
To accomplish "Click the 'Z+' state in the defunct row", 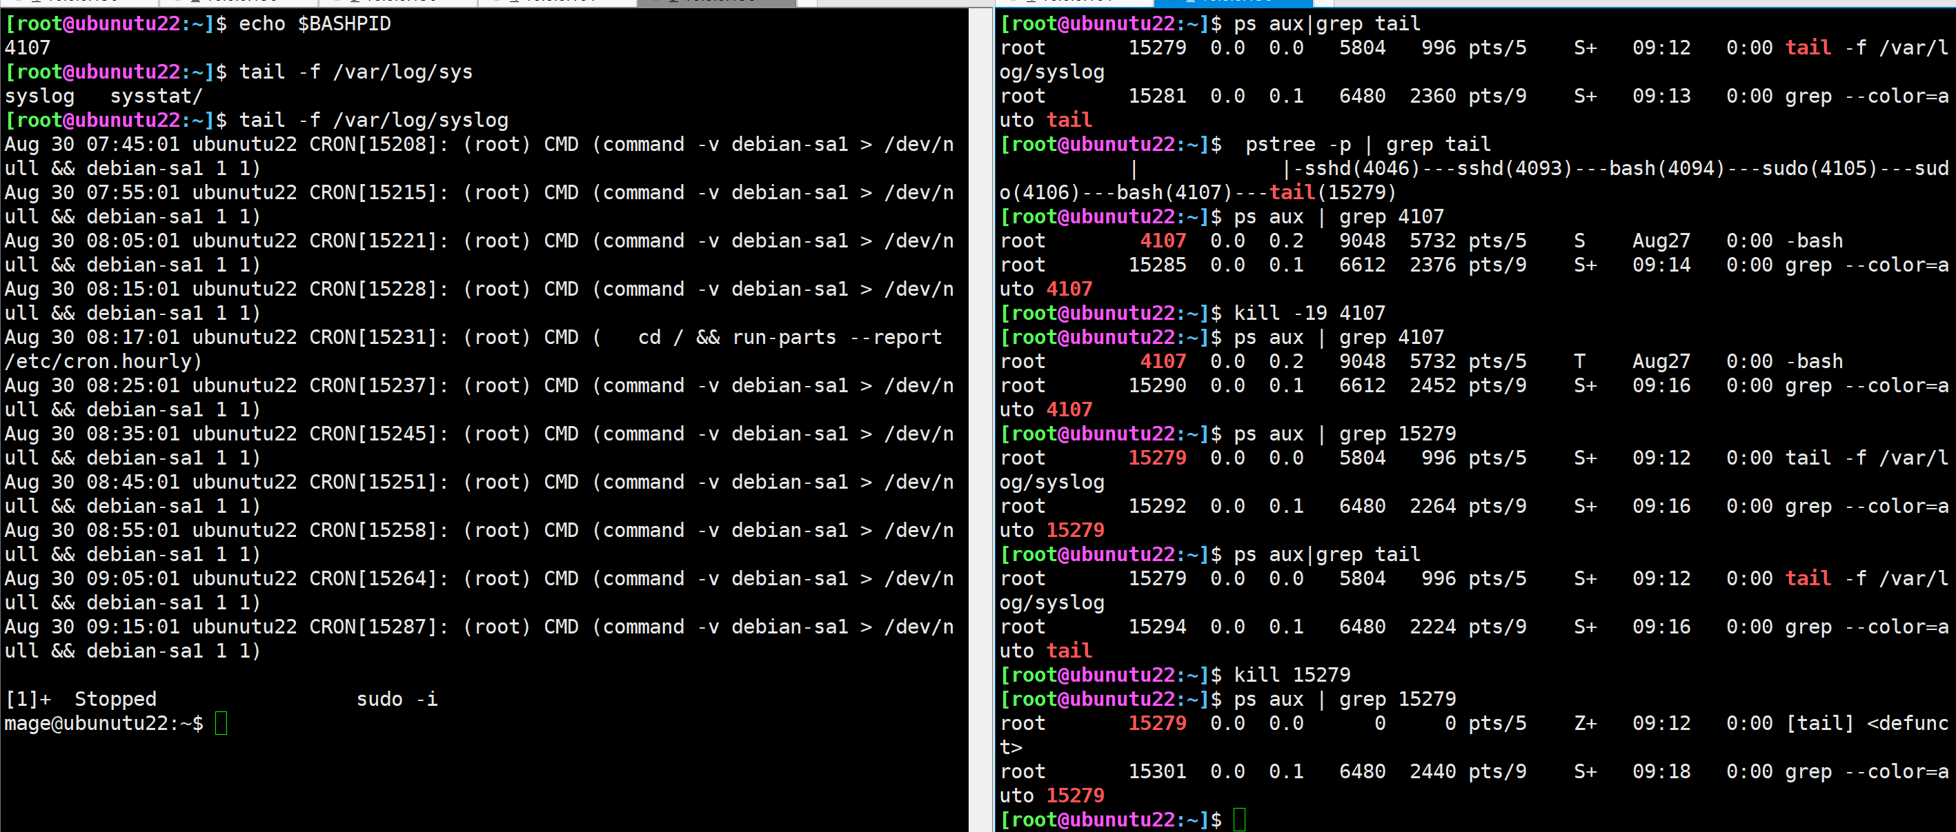I will [x=1585, y=723].
